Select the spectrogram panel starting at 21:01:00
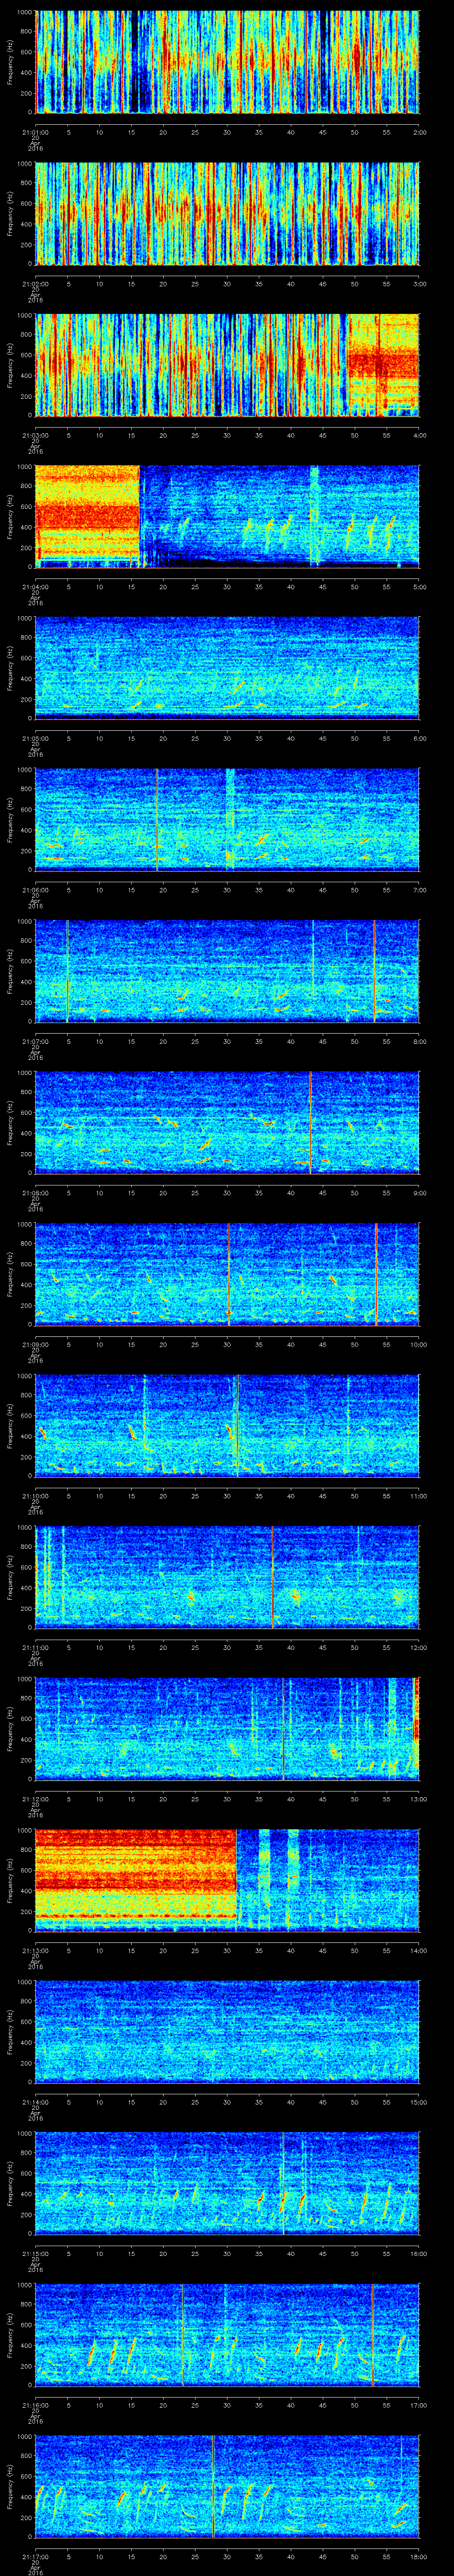 pos(227,62)
